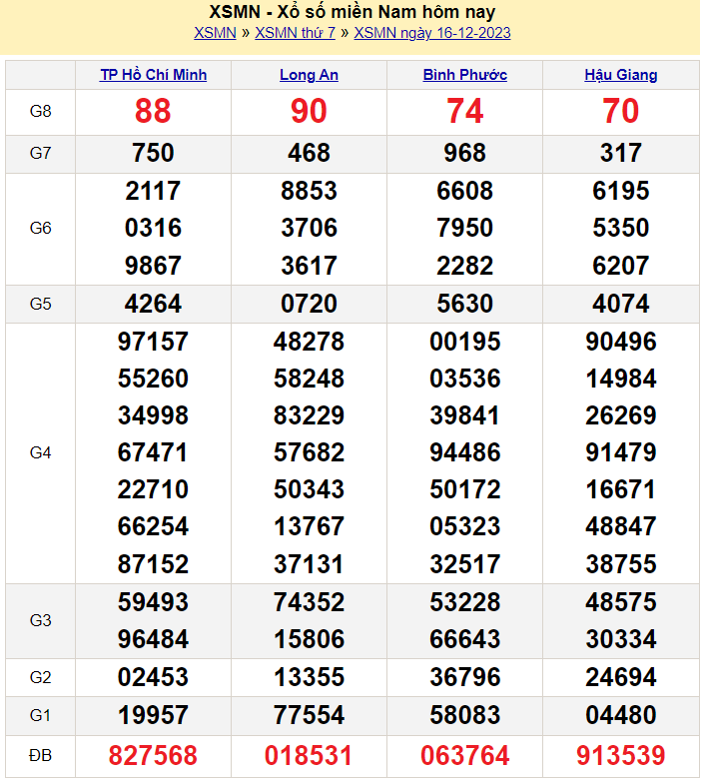Click the Long An column header link
The width and height of the screenshot is (704, 781).
pos(309,75)
